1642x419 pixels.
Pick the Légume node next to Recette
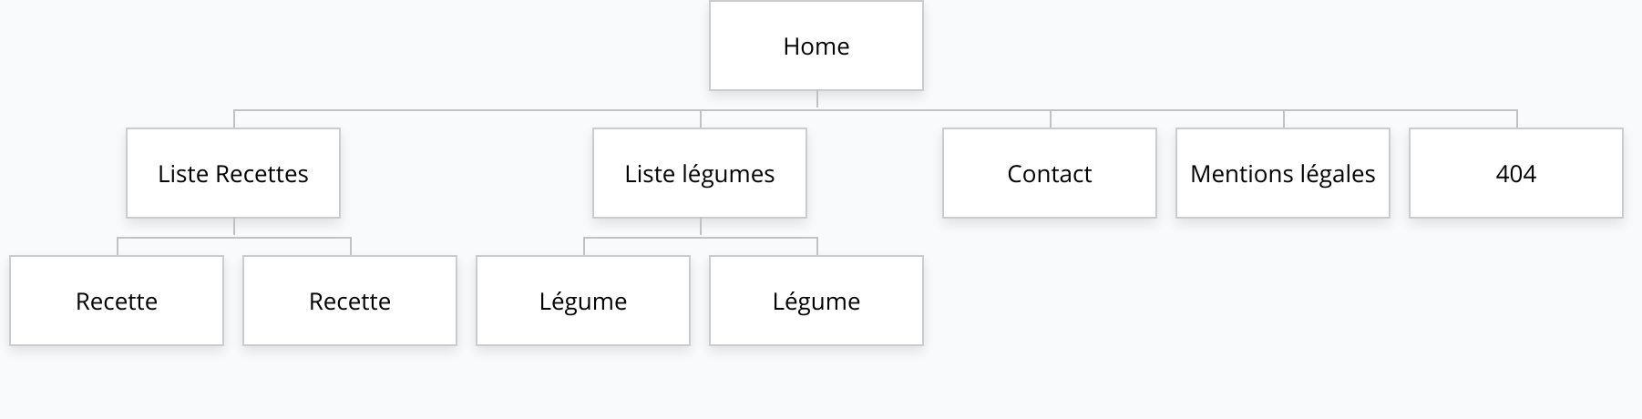(x=583, y=301)
